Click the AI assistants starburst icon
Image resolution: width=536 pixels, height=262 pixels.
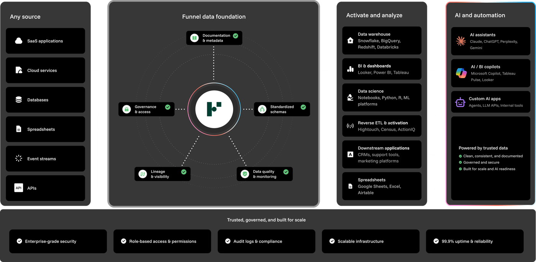pos(461,41)
